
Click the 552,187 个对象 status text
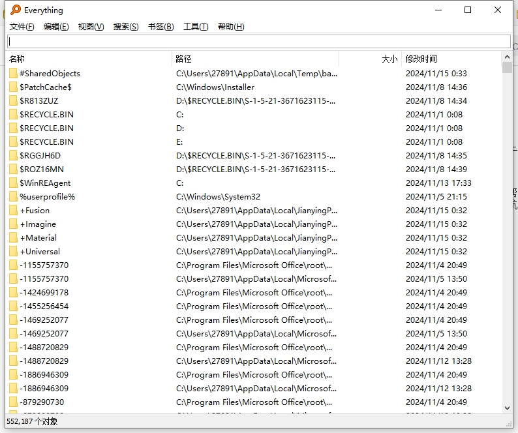(32, 421)
